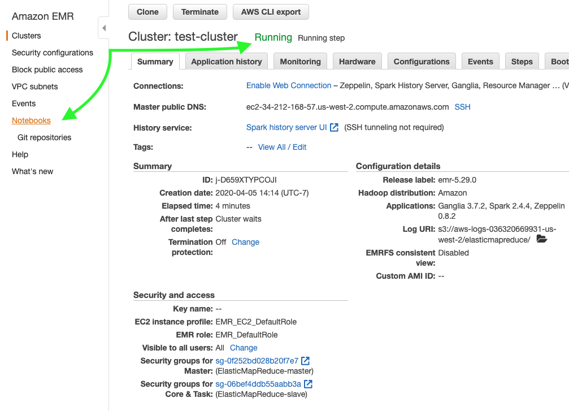Open the partially visible Boot tab
The image size is (569, 411).
(557, 62)
